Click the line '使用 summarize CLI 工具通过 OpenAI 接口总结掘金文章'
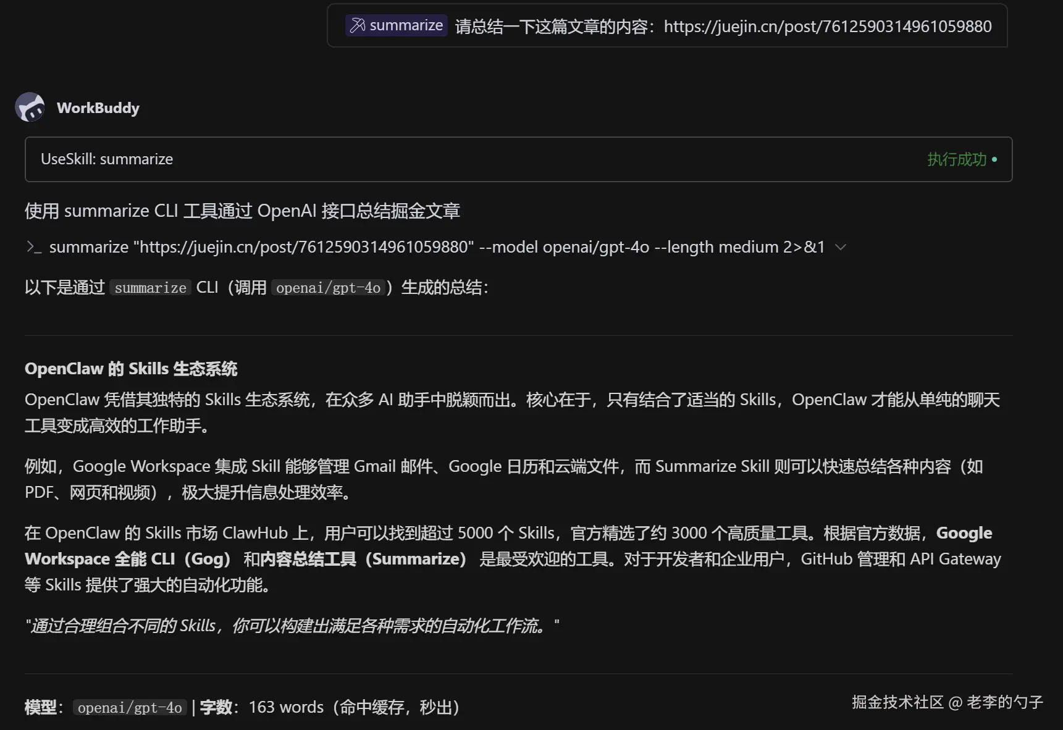 click(x=242, y=211)
